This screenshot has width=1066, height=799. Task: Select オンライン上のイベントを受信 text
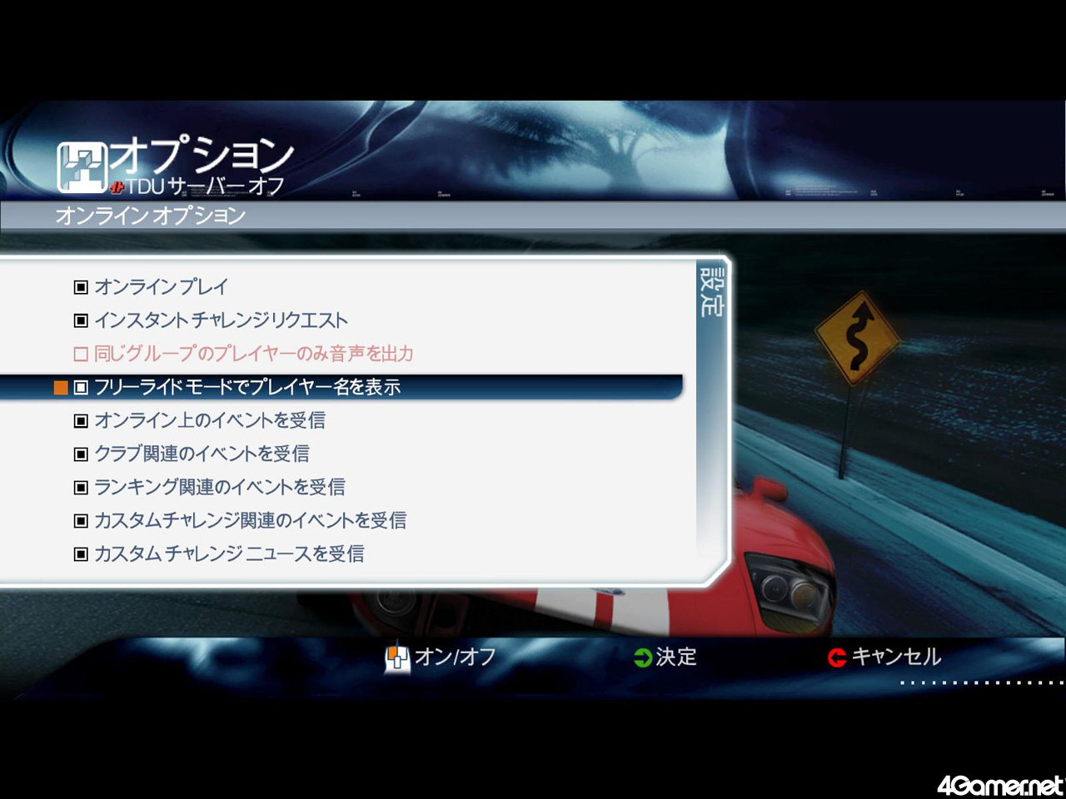(210, 420)
